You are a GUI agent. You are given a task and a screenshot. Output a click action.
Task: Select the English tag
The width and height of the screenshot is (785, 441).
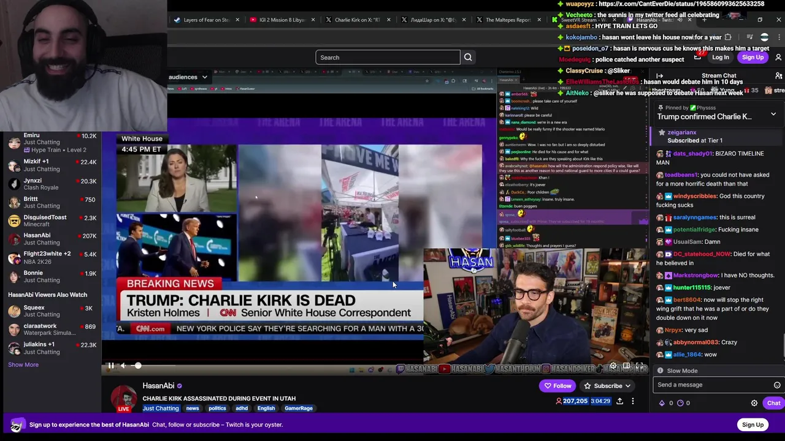point(266,408)
